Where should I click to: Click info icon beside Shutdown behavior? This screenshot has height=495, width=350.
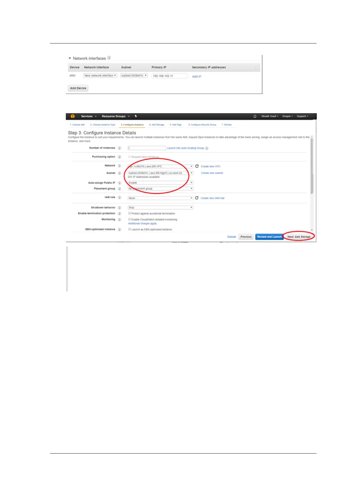120,208
